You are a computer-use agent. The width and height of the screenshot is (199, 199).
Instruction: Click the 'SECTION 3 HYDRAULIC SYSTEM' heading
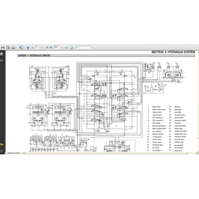(173, 52)
